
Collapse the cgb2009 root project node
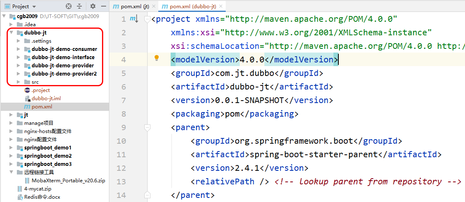pos(4,16)
